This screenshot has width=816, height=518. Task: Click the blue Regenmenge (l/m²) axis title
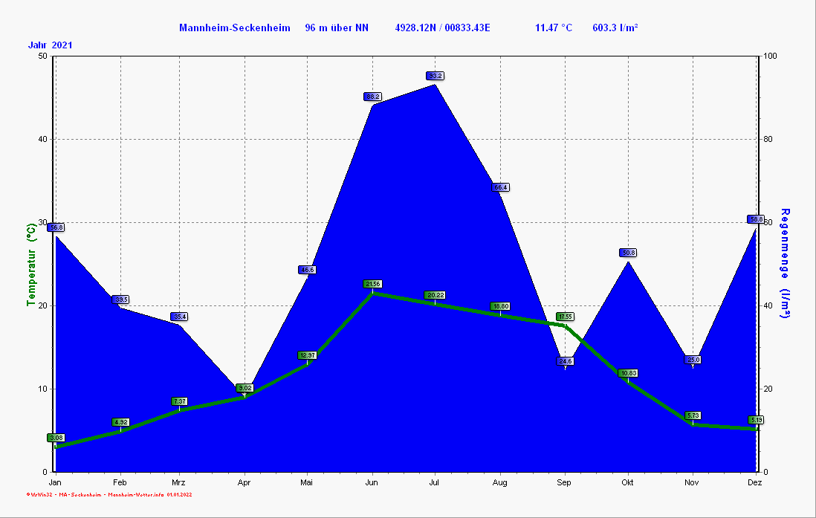[x=786, y=264]
